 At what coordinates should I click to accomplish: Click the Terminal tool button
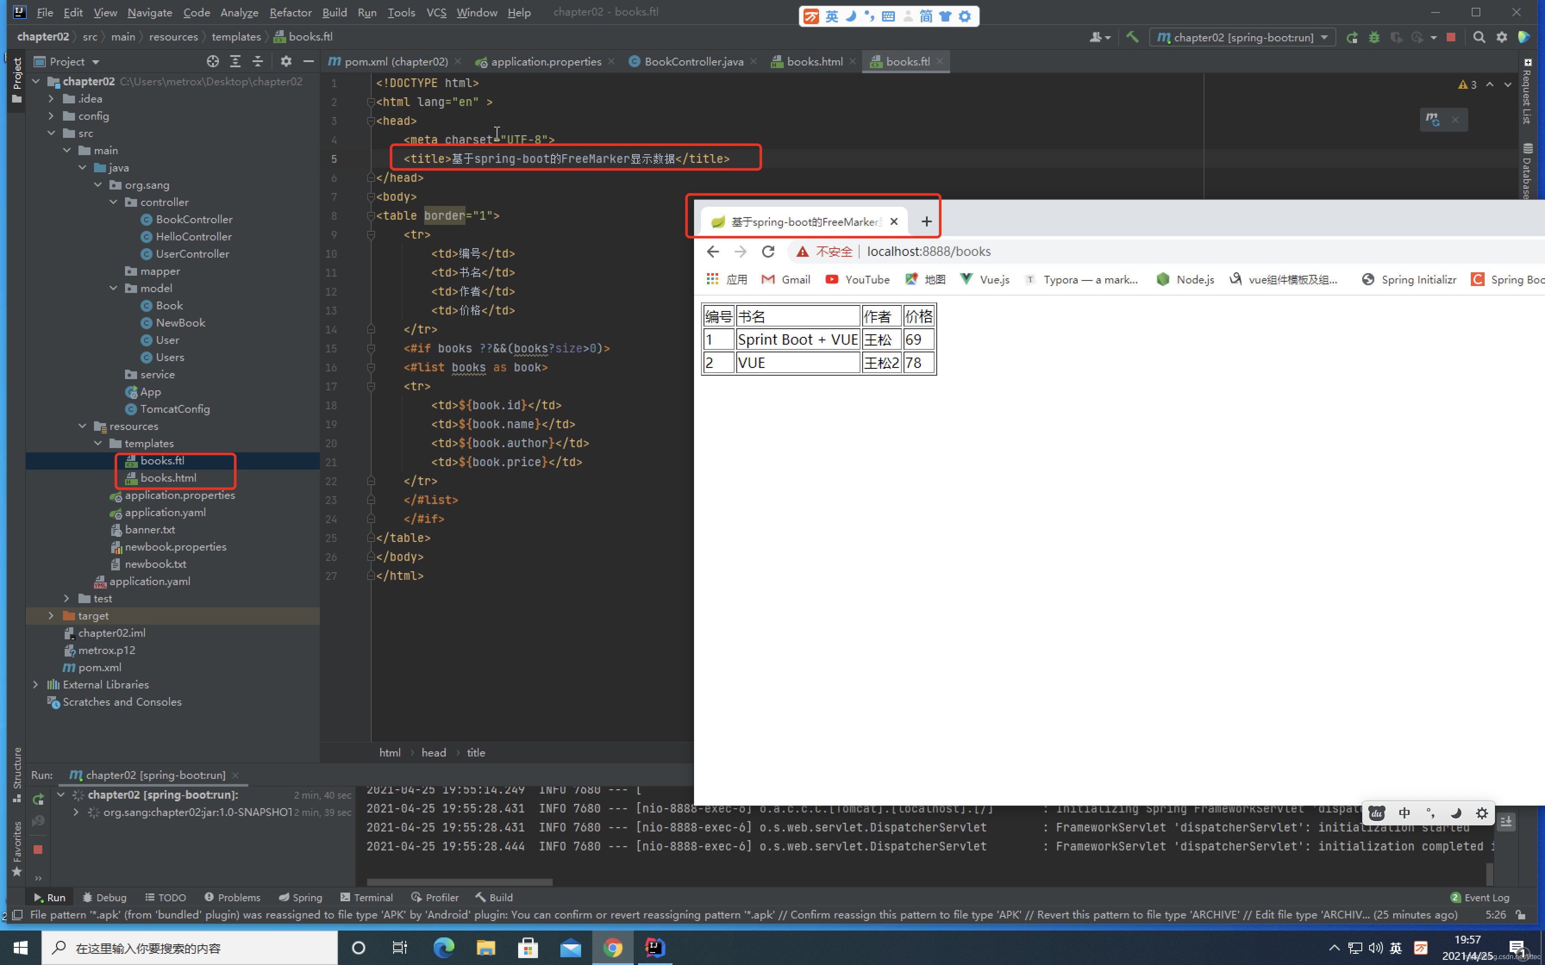(x=366, y=897)
